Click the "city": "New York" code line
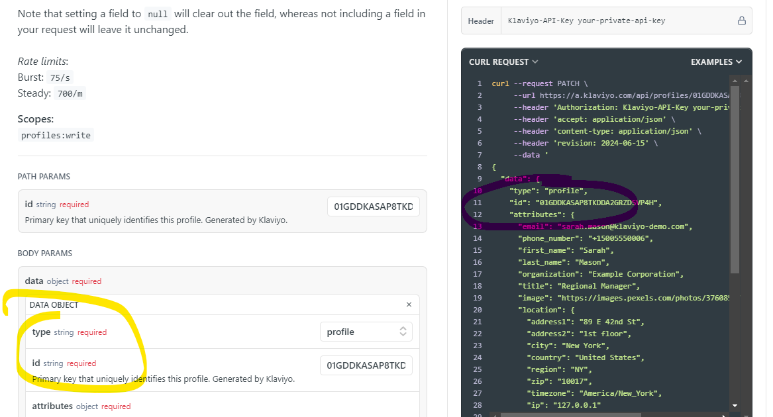Image resolution: width=773 pixels, height=417 pixels. pyautogui.click(x=568, y=346)
